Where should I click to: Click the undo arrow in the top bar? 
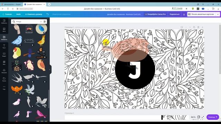click(x=48, y=14)
